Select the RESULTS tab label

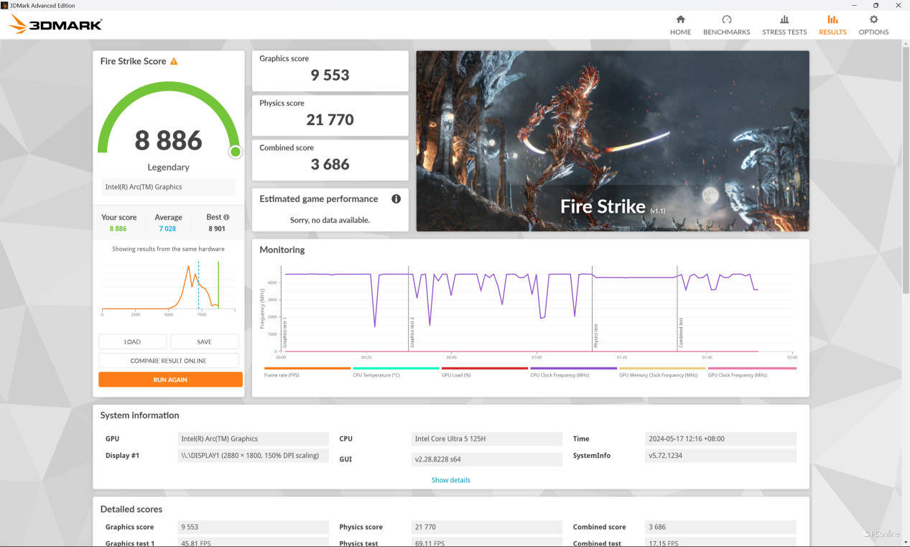832,32
